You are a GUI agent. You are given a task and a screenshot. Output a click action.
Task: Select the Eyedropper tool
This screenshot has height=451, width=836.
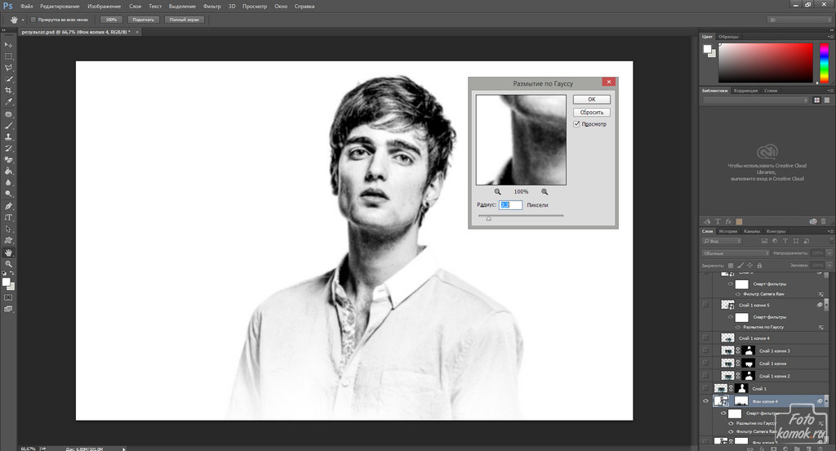pyautogui.click(x=8, y=102)
